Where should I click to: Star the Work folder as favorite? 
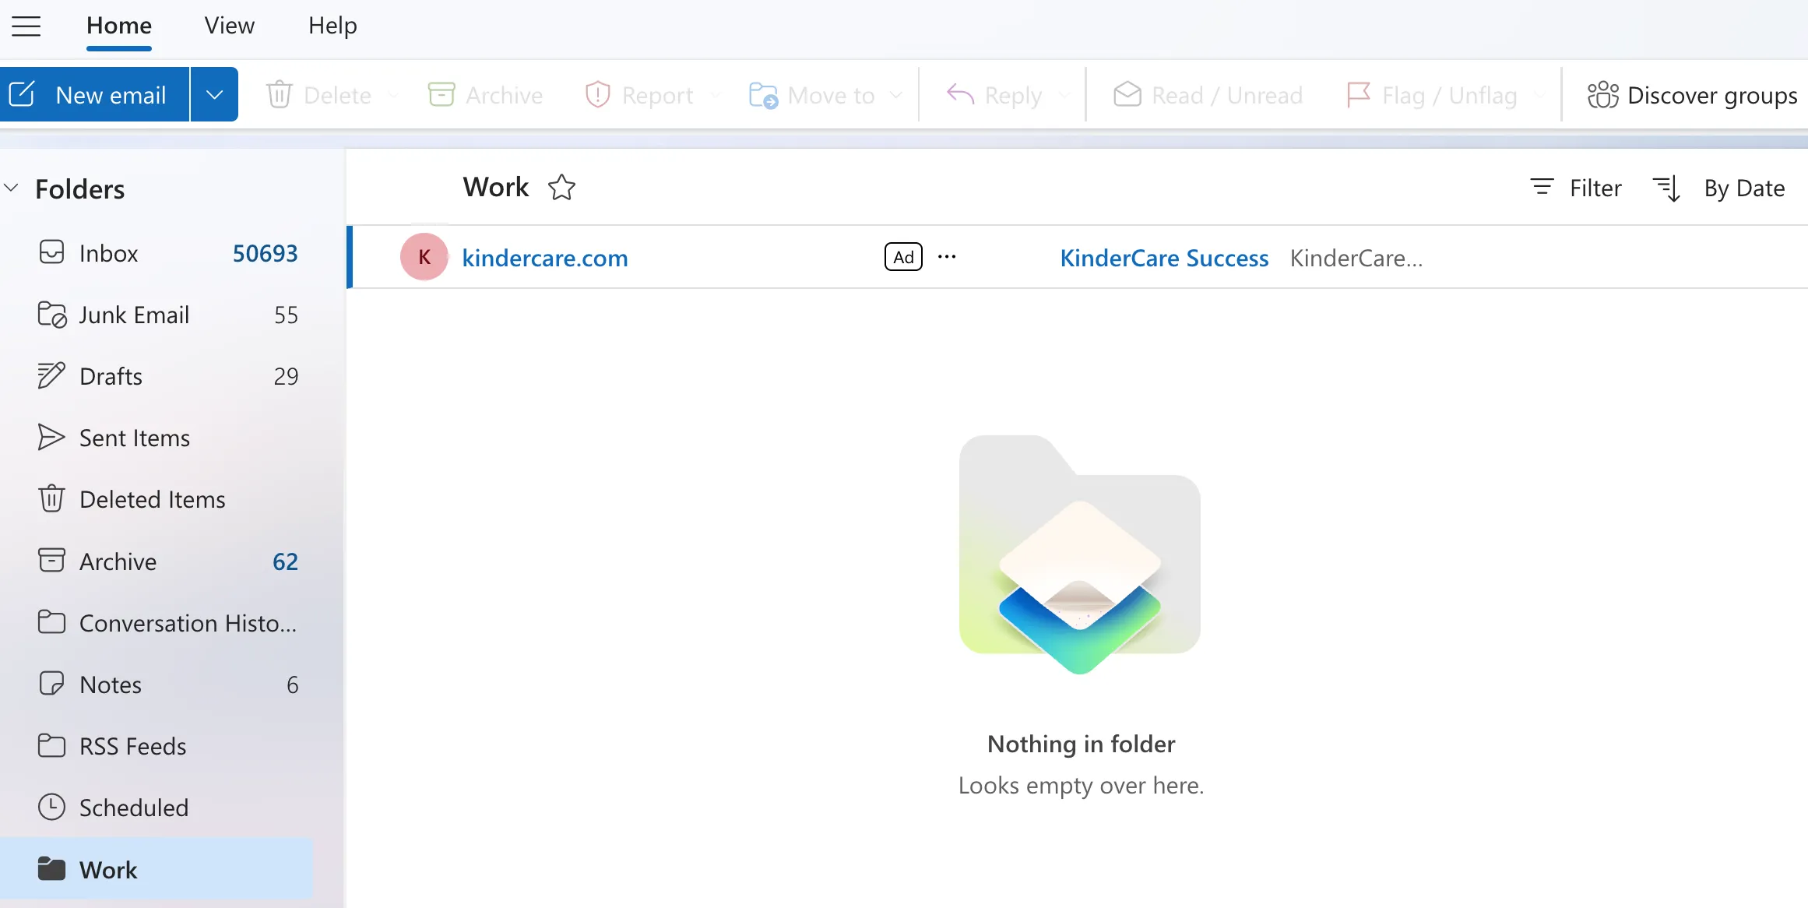click(561, 187)
